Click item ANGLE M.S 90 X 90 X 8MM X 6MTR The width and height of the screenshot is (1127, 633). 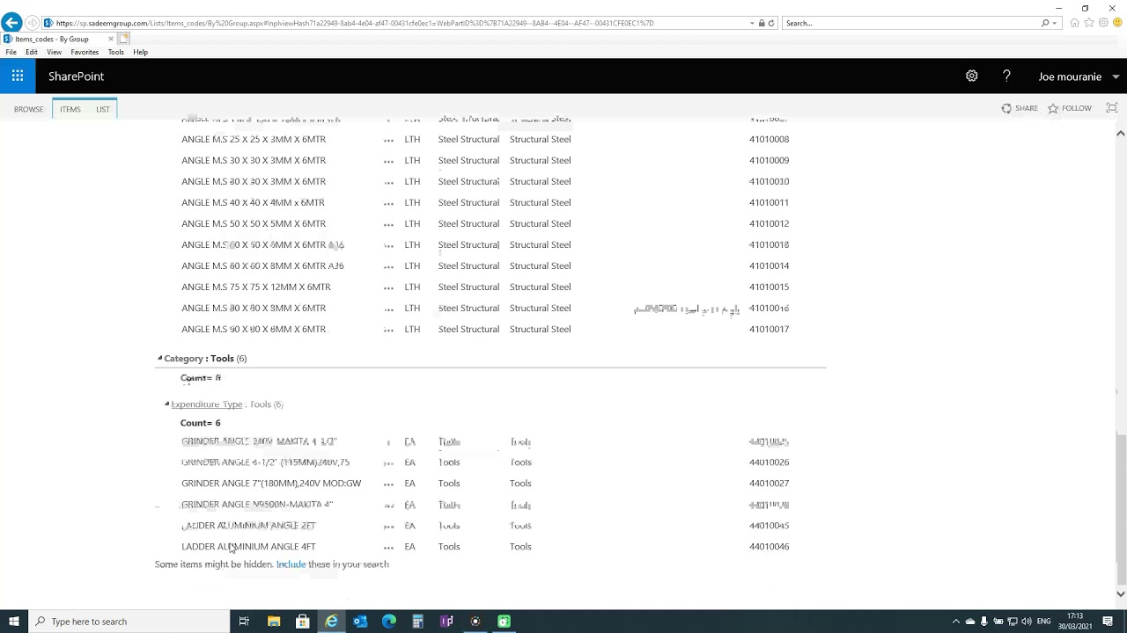[x=254, y=330]
